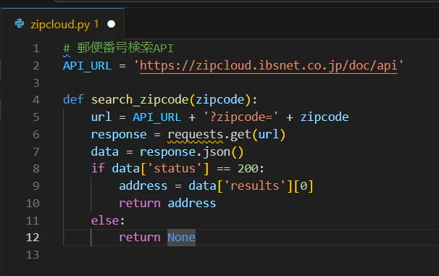Click the 'def' keyword on line 4
The height and width of the screenshot is (276, 439).
pos(73,100)
